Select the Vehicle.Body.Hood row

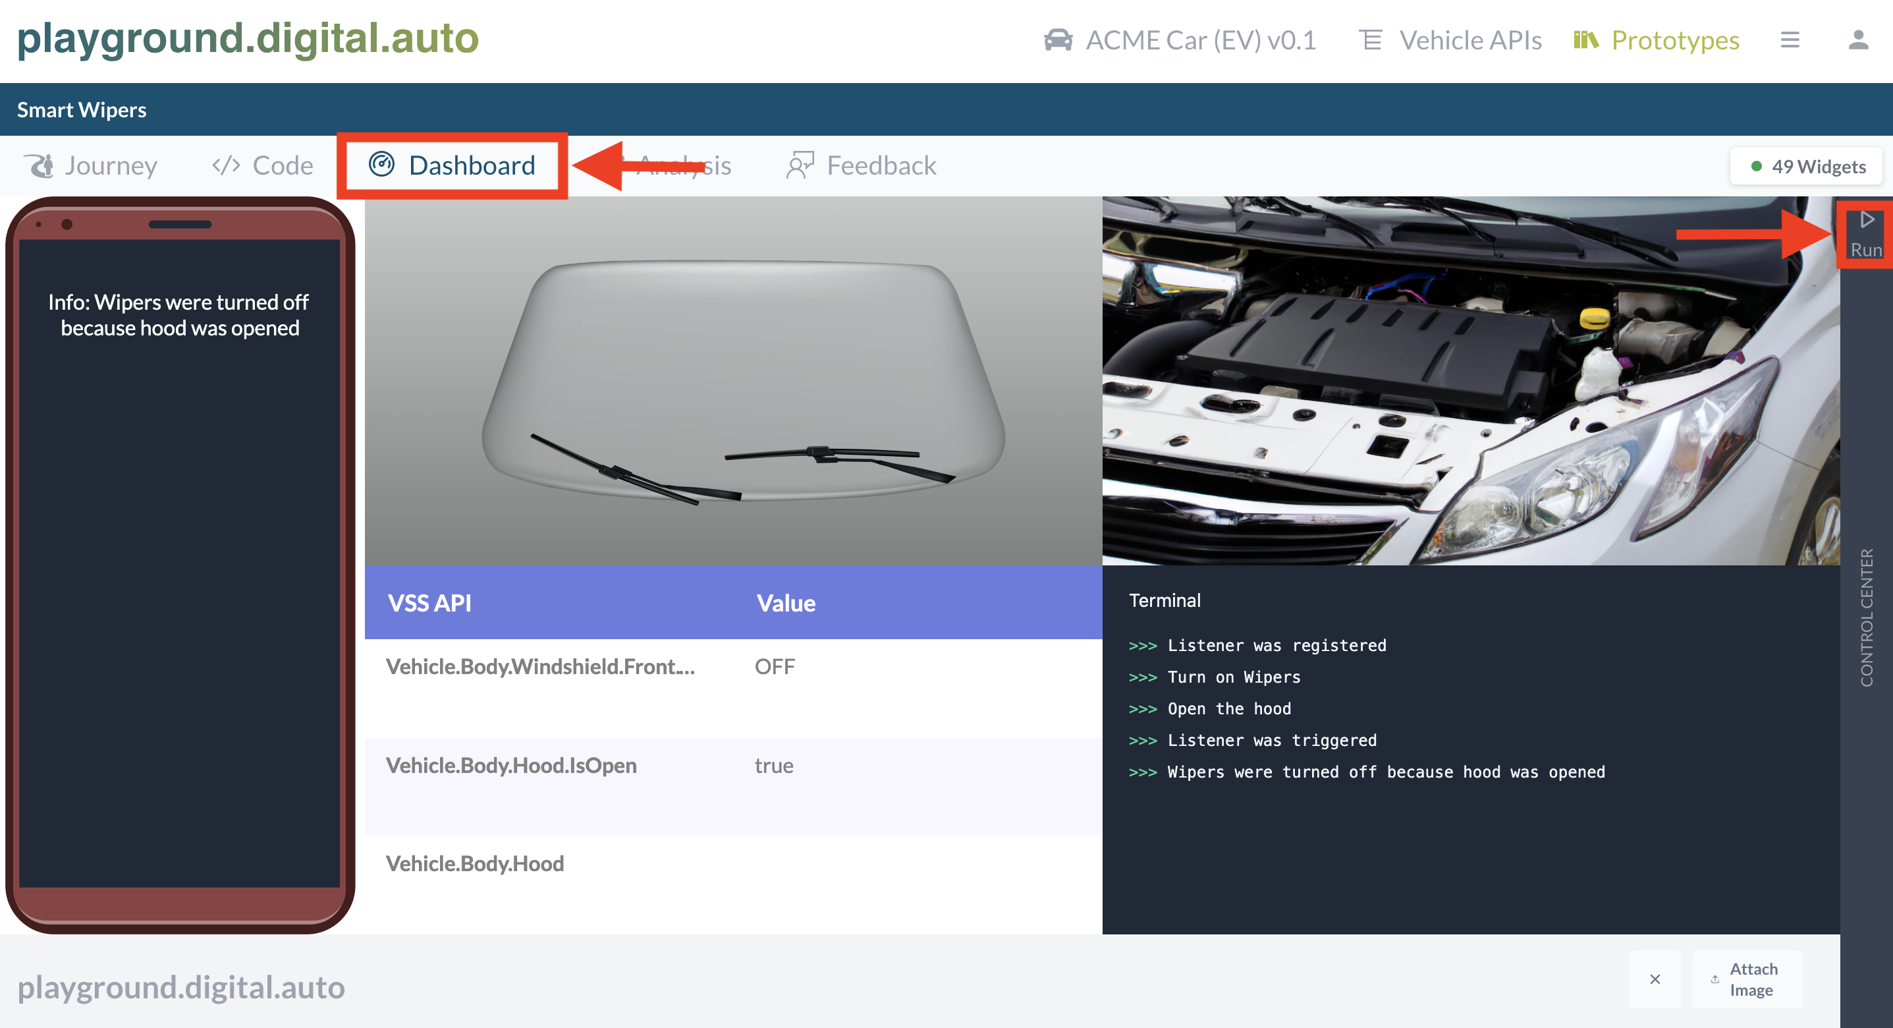733,884
